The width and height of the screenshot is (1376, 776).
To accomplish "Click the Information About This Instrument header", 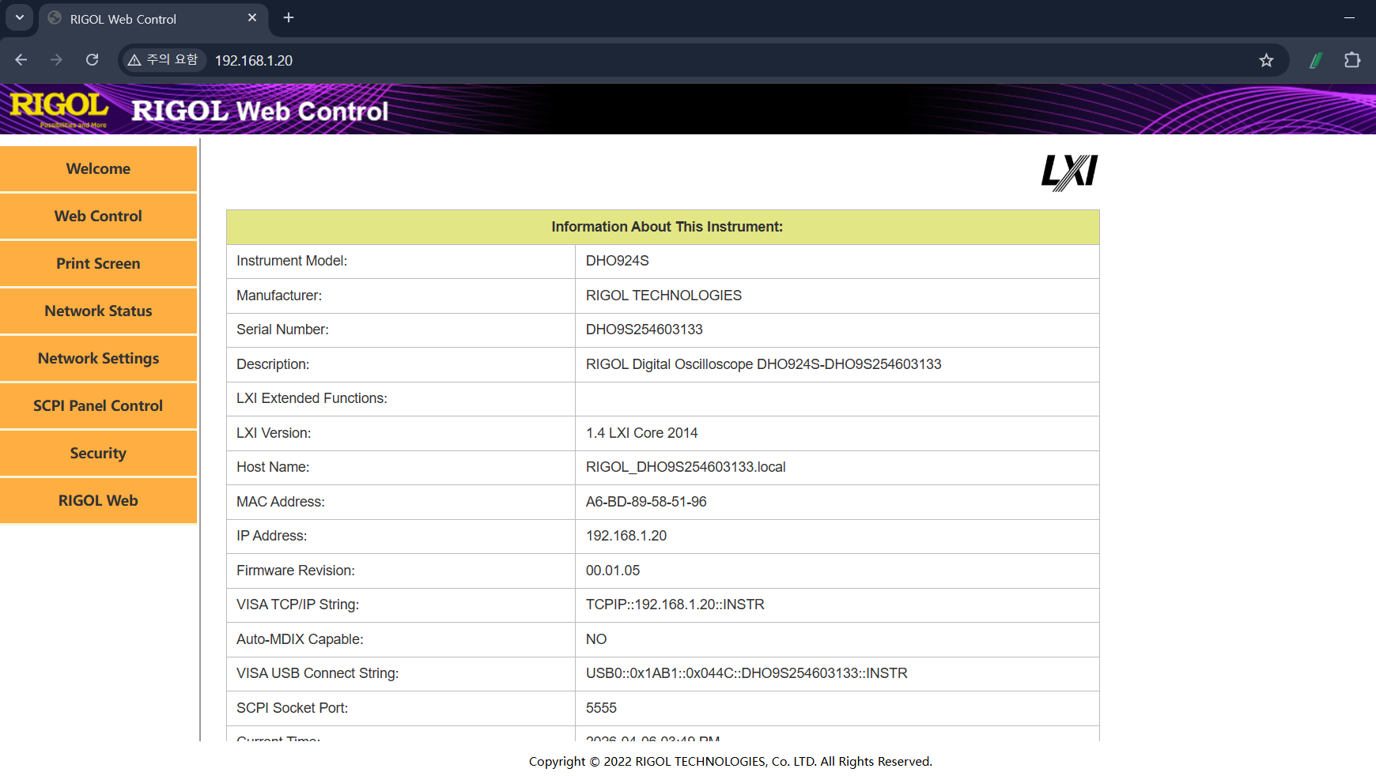I will click(667, 227).
